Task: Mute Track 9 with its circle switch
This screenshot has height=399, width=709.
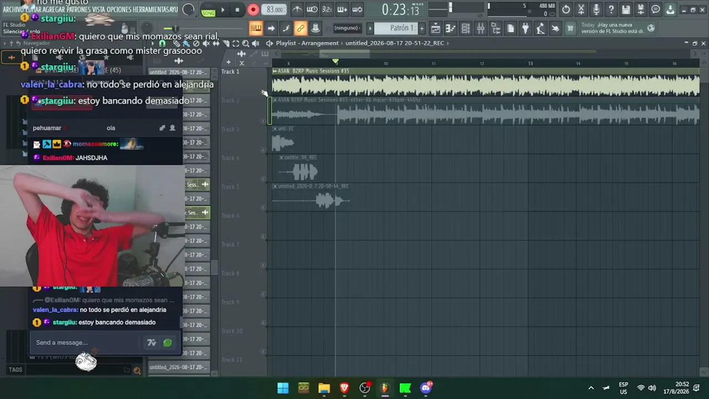Action: click(x=263, y=323)
